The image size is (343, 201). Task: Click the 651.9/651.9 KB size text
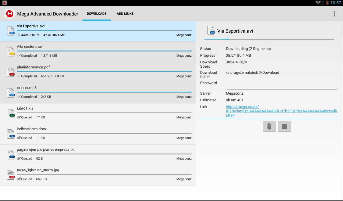[x=53, y=76]
